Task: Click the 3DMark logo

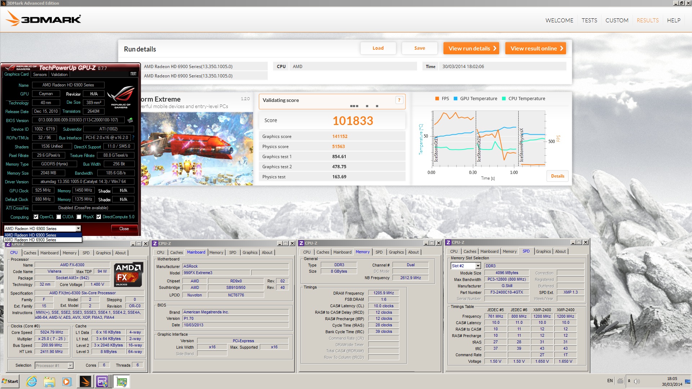Action: pos(44,19)
